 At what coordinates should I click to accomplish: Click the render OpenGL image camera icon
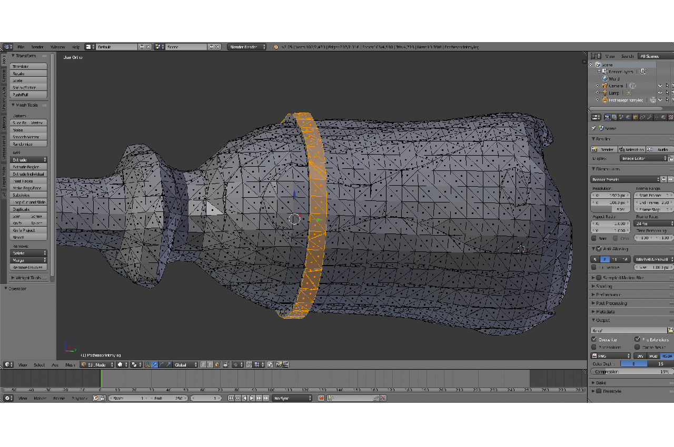click(279, 364)
